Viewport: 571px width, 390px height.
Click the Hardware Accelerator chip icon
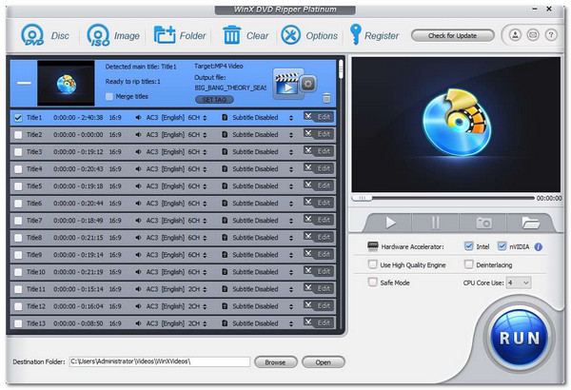pos(372,246)
